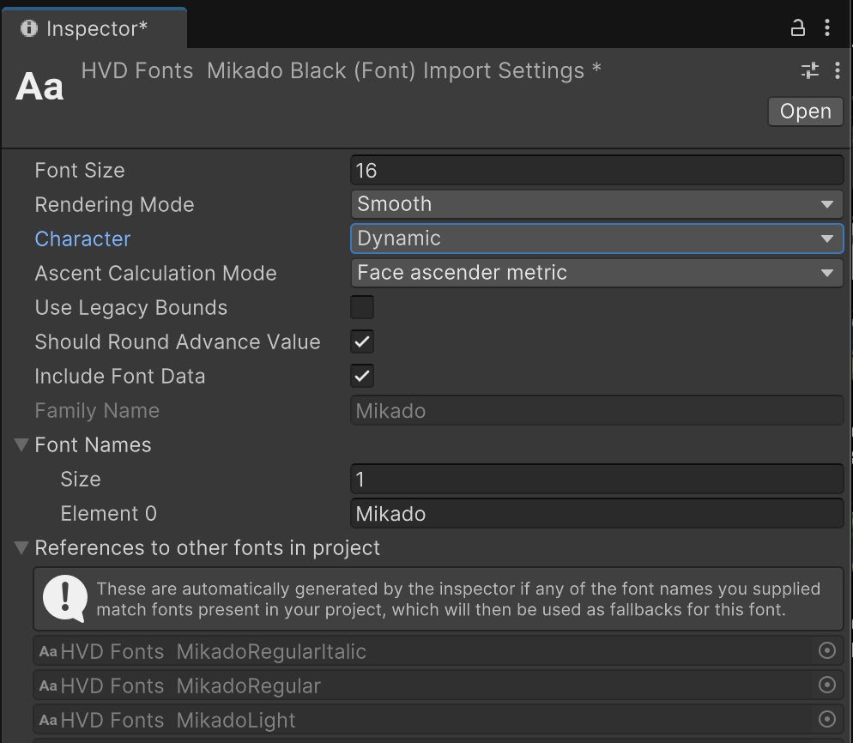Viewport: 853px width, 743px height.
Task: Click the Font Size label
Action: pos(80,170)
